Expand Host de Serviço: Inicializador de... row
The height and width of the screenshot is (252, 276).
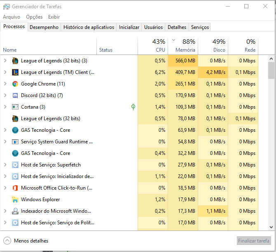click(x=5, y=176)
